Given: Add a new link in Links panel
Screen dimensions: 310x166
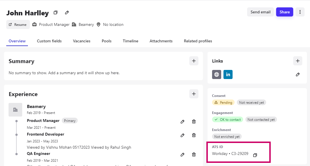Looking at the screenshot, I should tap(297, 61).
